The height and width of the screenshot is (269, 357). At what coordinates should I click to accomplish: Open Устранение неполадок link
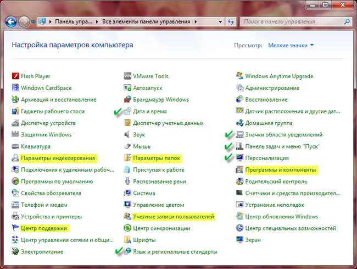coord(275,205)
